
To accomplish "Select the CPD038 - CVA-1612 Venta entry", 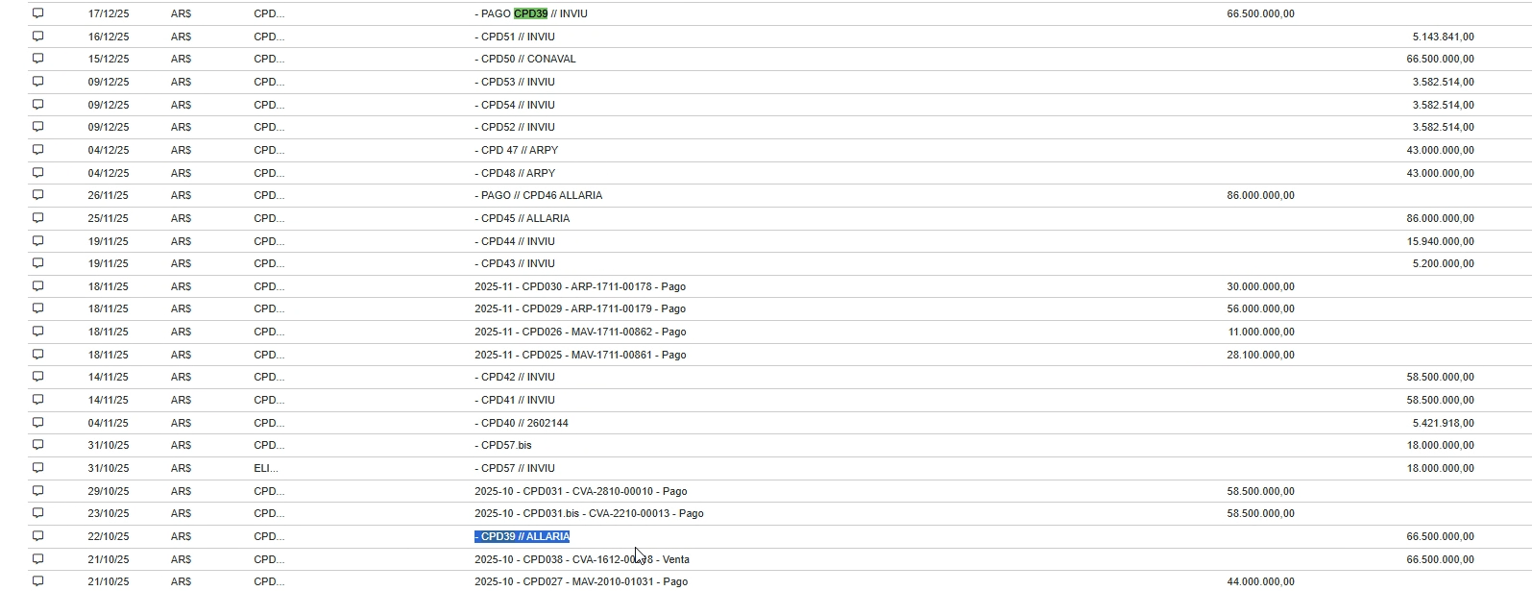I will coord(582,559).
